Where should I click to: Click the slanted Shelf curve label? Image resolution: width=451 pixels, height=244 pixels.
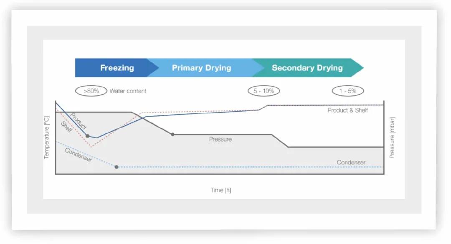point(66,127)
